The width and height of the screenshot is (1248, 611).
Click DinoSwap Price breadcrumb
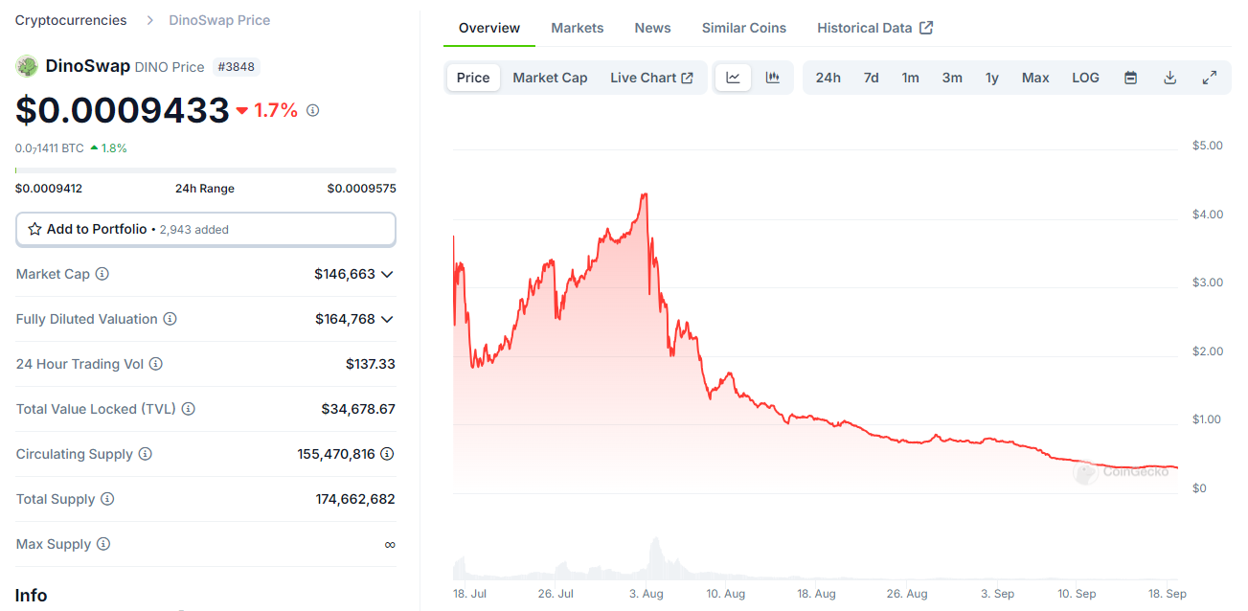[219, 20]
